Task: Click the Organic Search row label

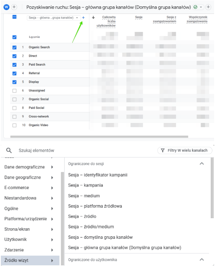Action: [39, 47]
